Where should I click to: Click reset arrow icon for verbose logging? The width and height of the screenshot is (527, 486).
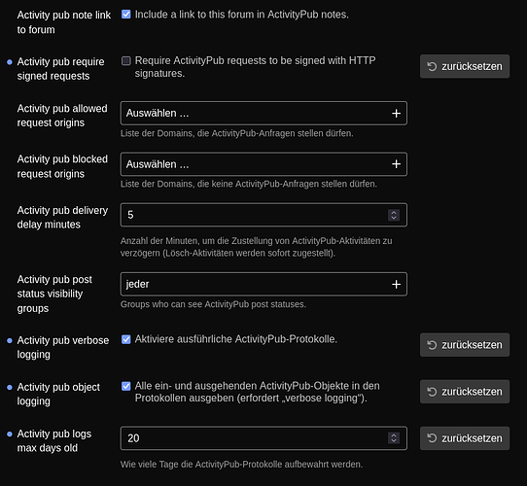(432, 345)
